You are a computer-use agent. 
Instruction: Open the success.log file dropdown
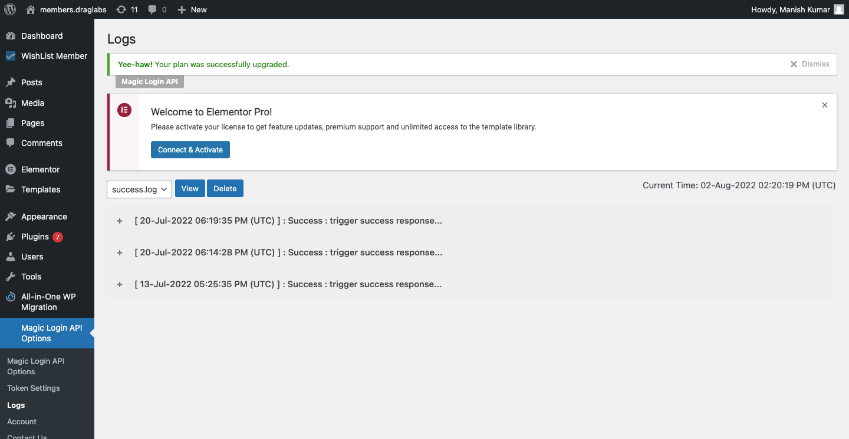(139, 189)
